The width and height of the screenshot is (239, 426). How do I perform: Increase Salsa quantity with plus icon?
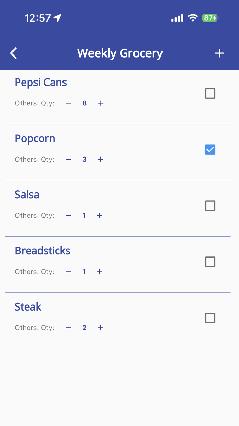(99, 215)
